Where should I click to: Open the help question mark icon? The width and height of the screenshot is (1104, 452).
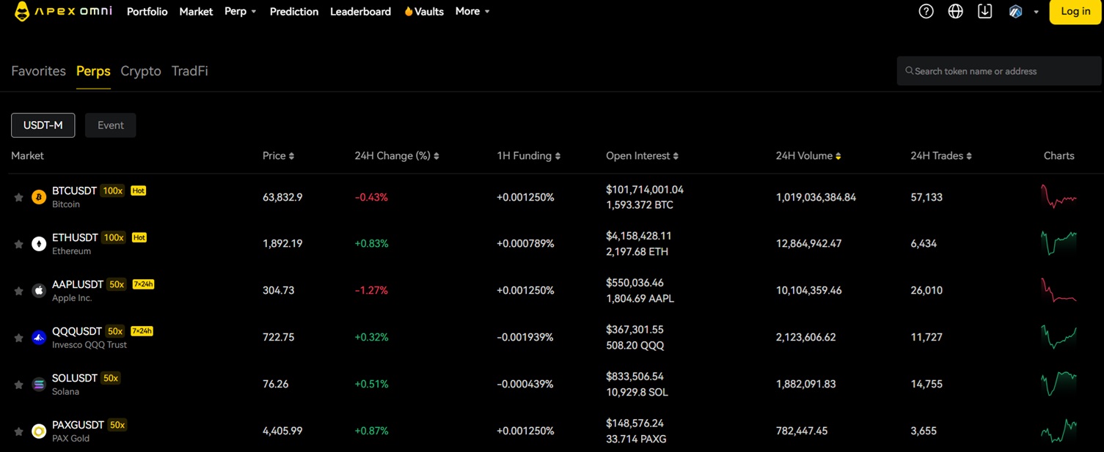pos(926,11)
